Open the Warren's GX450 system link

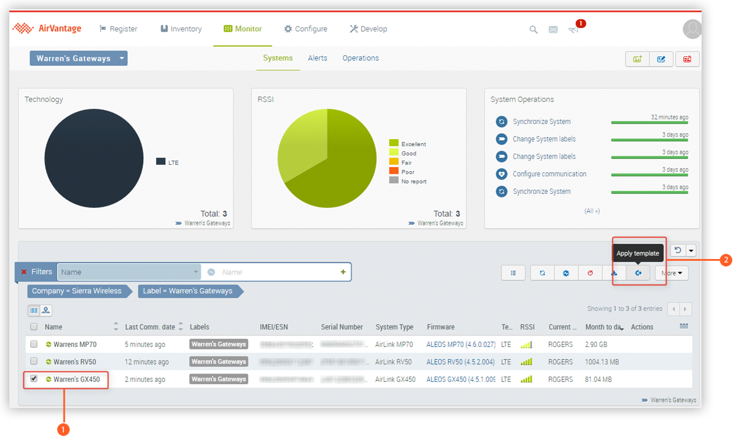tap(77, 380)
